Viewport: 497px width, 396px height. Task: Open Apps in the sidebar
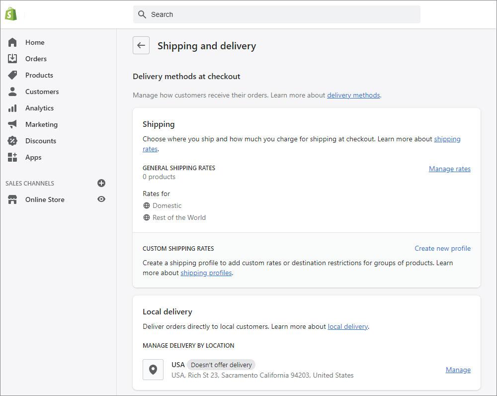[x=33, y=157]
